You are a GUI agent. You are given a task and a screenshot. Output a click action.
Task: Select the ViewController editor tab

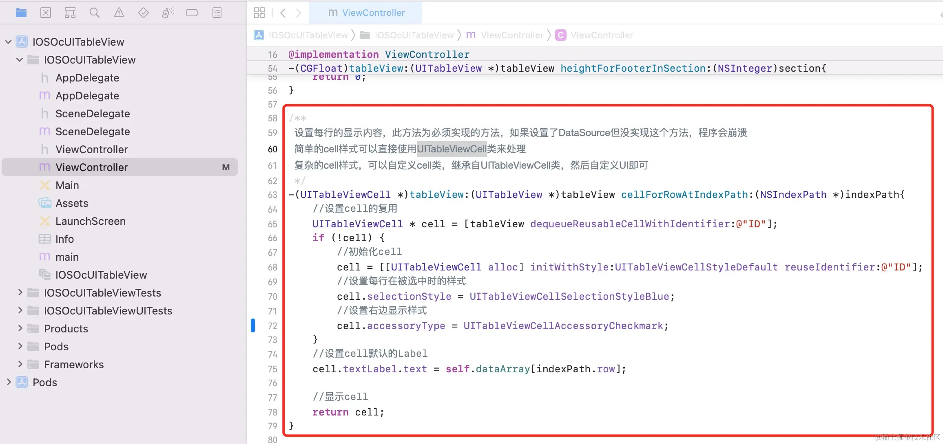[x=366, y=13]
